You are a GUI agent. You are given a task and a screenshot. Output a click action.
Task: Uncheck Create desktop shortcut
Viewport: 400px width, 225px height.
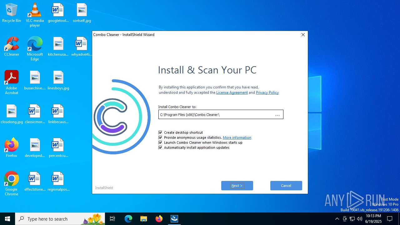click(x=160, y=132)
